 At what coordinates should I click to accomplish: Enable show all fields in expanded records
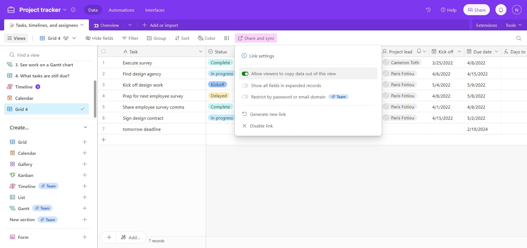pyautogui.click(x=245, y=86)
